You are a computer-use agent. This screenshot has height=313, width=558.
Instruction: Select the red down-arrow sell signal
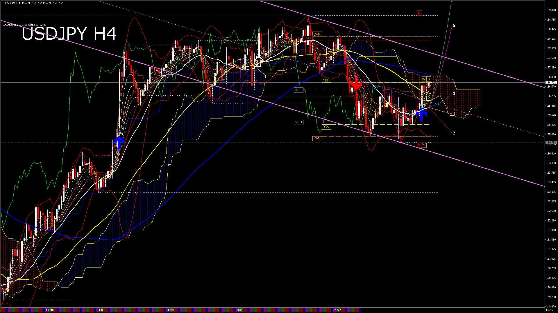[x=356, y=84]
